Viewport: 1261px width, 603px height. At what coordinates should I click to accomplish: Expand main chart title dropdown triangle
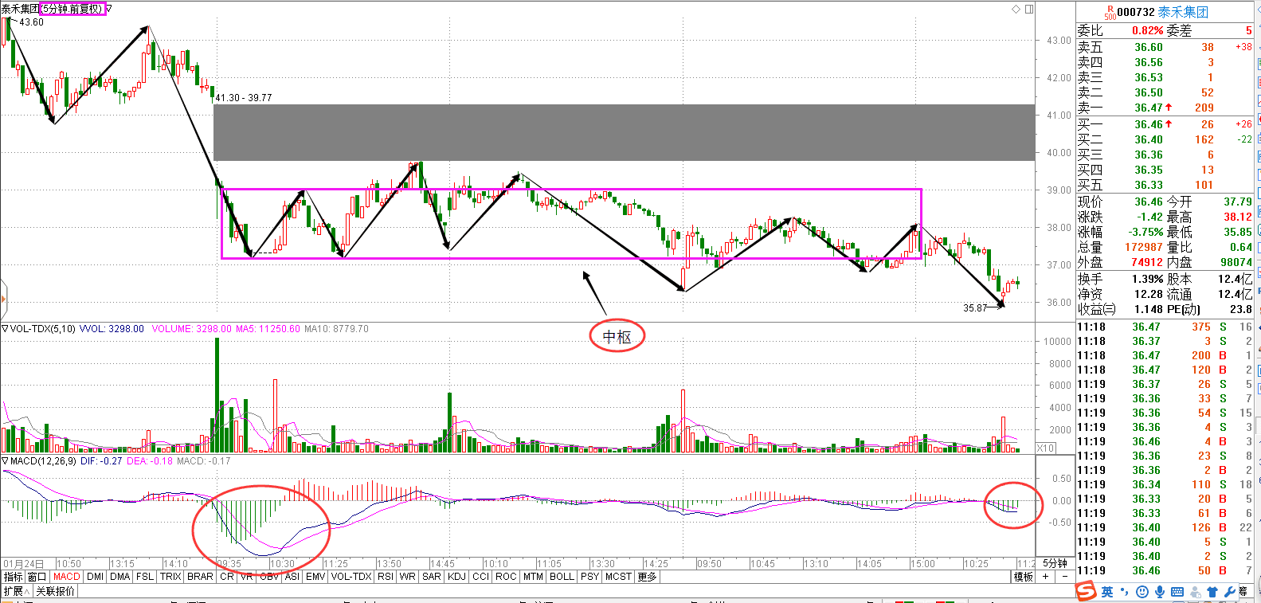point(109,9)
